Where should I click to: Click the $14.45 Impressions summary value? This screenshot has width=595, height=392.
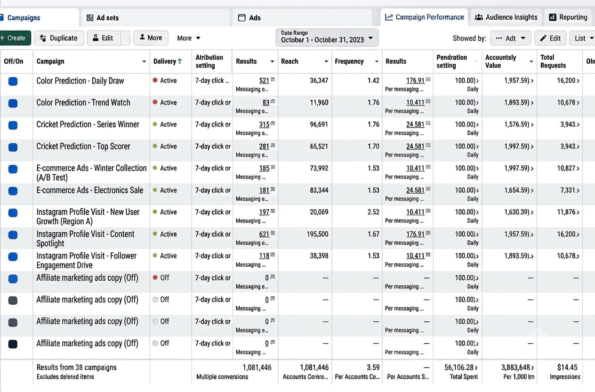[567, 367]
